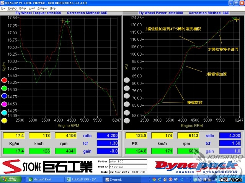Screen dimensions: 245x183
Task: Click the Dynapack chassis dynamometers logo
Action: (196, 167)
